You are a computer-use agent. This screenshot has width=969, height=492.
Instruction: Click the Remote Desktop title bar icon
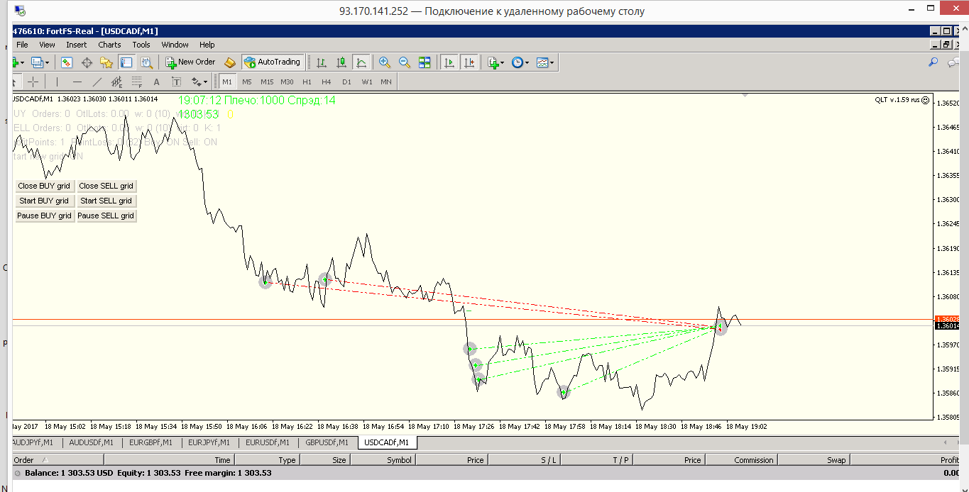(20, 11)
